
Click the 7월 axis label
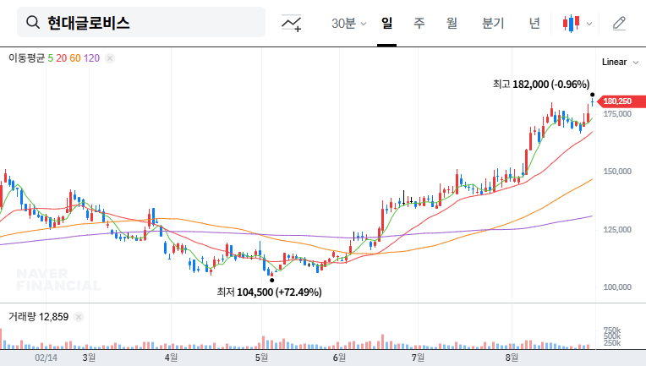[418, 358]
